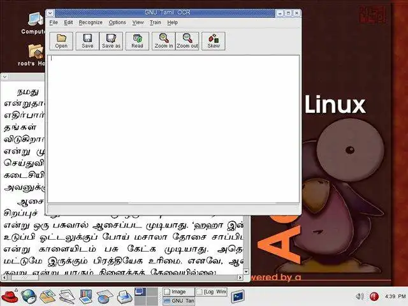Click the image window's scroll down arrow
Screen dimensions: 408x306
(246, 272)
